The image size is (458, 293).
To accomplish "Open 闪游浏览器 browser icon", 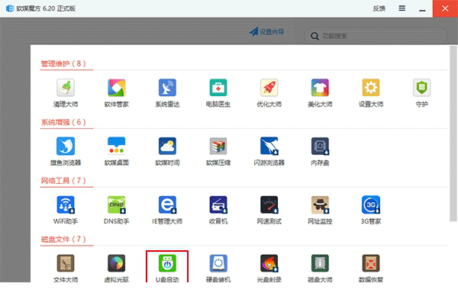I will point(269,151).
